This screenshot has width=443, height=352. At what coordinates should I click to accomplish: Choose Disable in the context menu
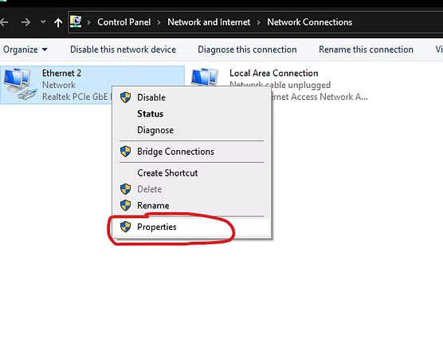[191, 97]
